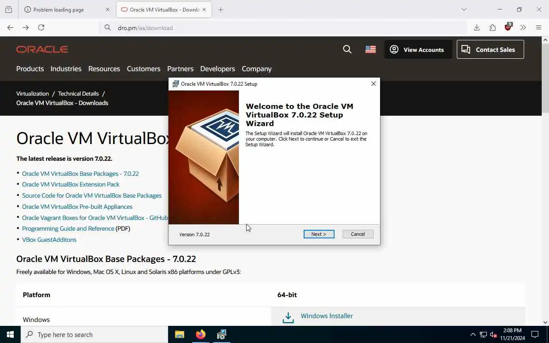Reload the current page
This screenshot has height=343, width=549.
[x=41, y=27]
